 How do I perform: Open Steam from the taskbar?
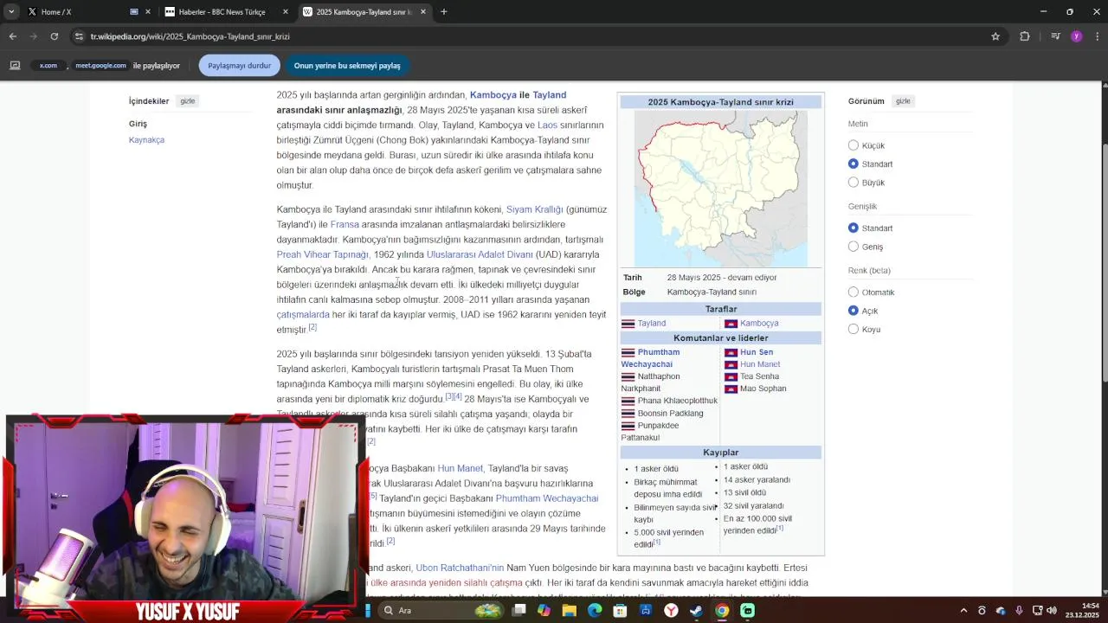(x=696, y=611)
